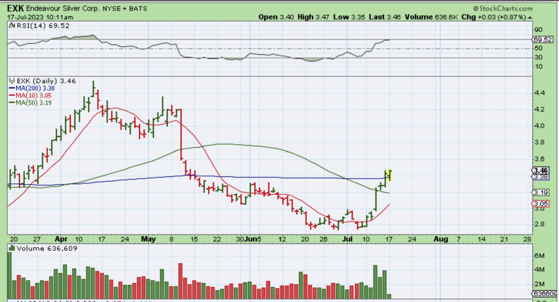Click the 50 level on the RSI axis

[x=539, y=48]
